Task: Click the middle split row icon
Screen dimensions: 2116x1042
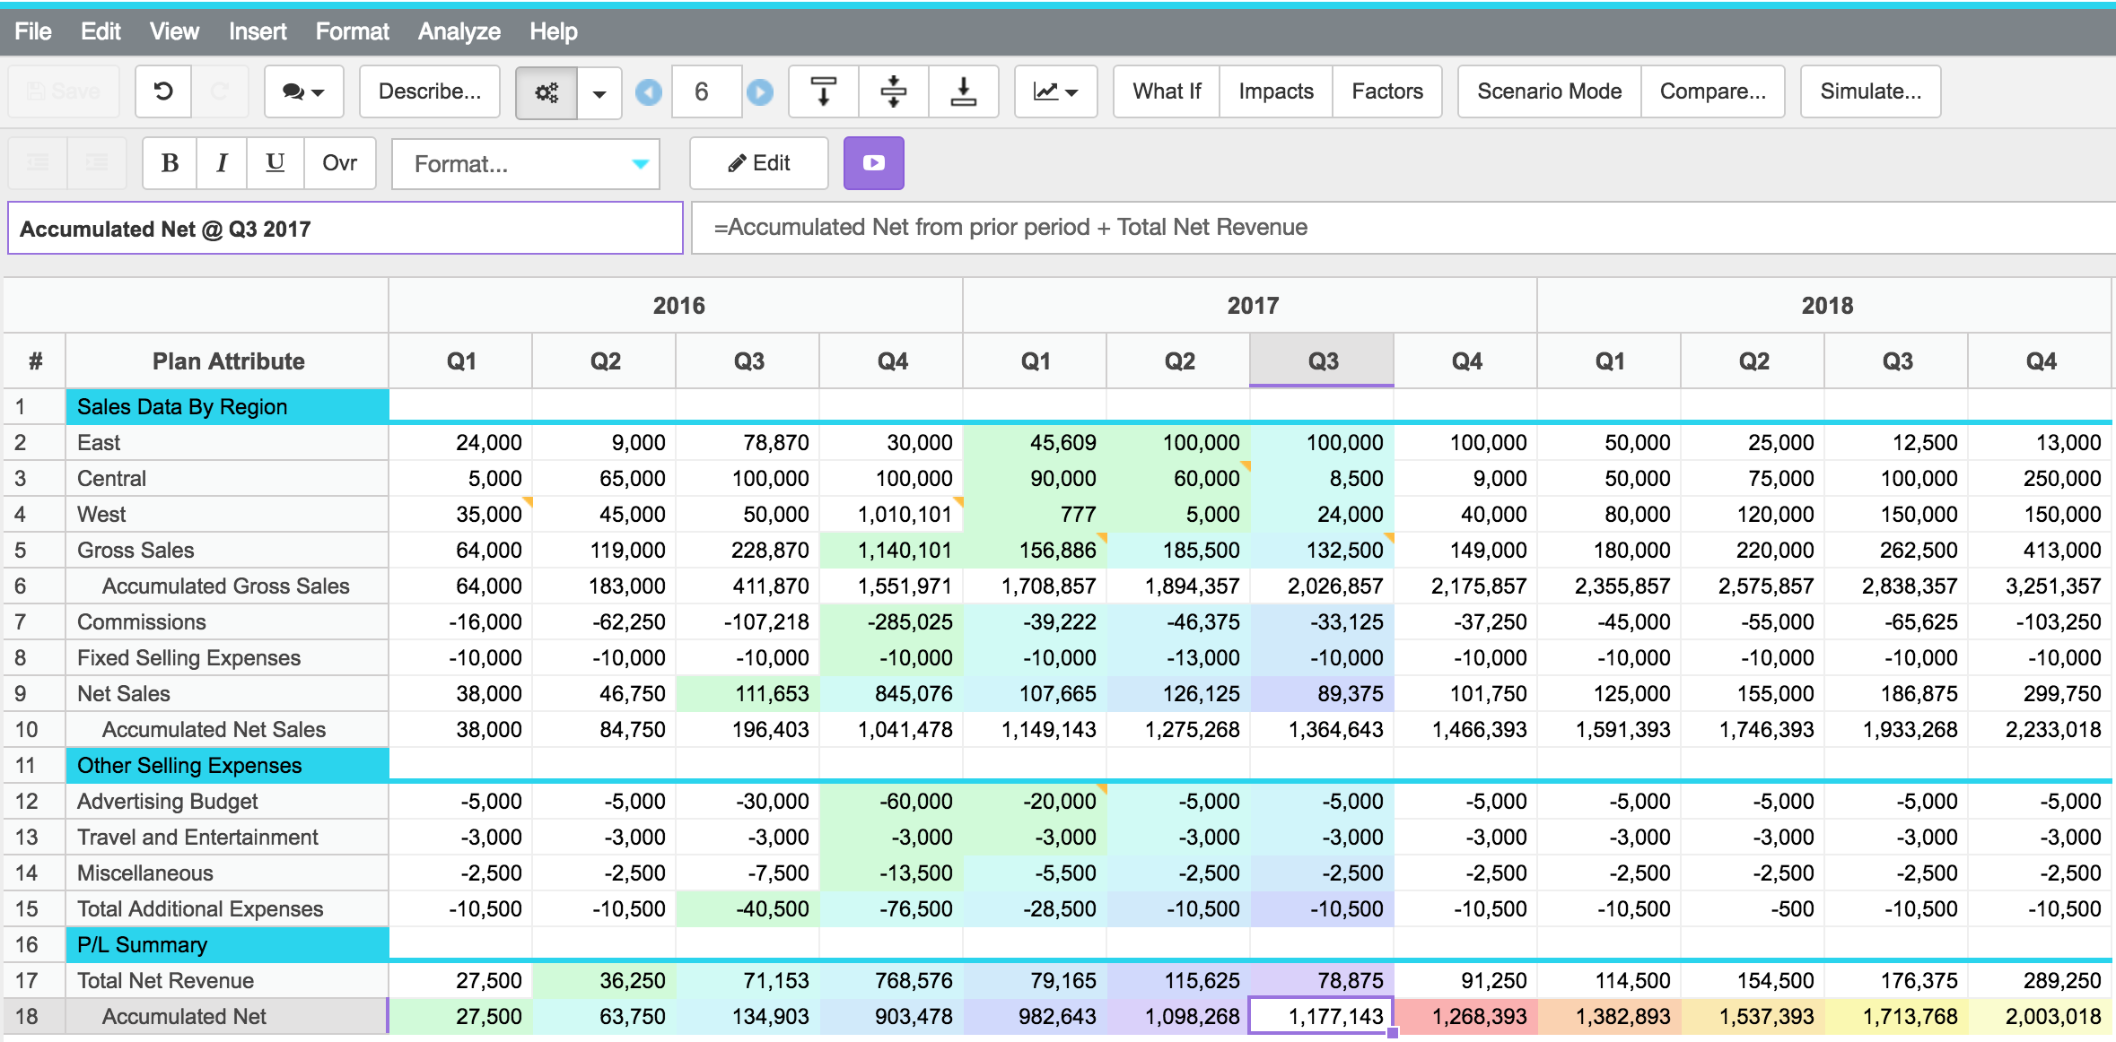Action: [x=893, y=91]
